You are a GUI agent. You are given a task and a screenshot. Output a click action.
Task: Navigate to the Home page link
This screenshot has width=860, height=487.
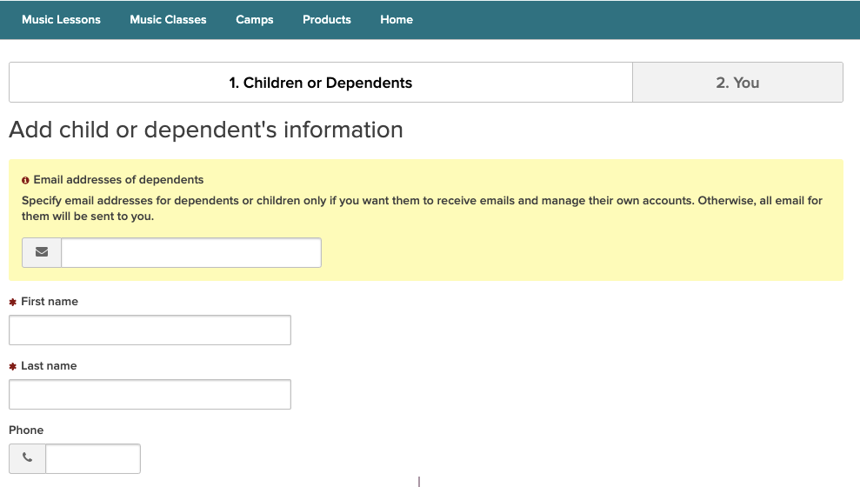coord(397,20)
